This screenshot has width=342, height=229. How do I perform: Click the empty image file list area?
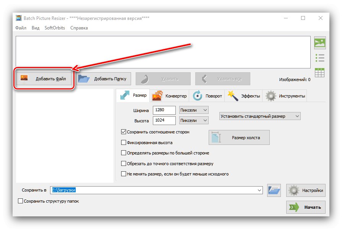tap(163, 52)
